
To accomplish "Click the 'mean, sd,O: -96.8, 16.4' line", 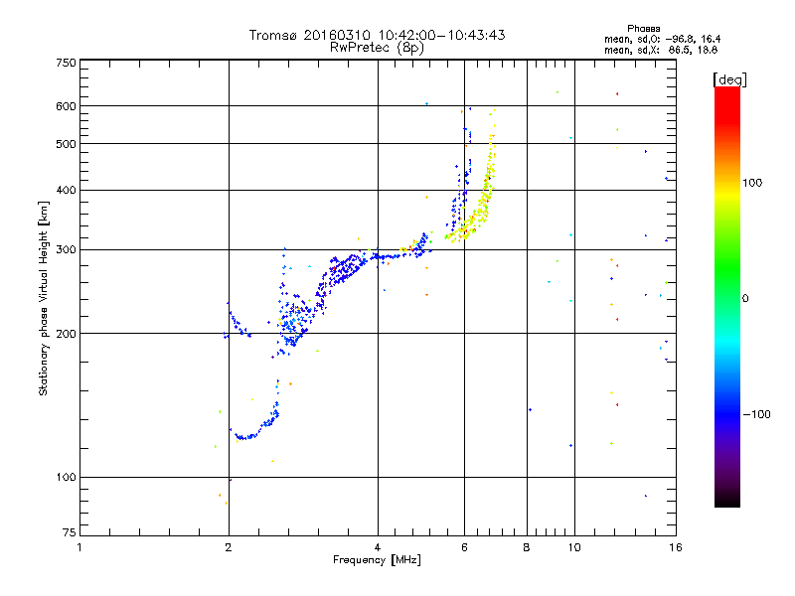I will pyautogui.click(x=662, y=39).
